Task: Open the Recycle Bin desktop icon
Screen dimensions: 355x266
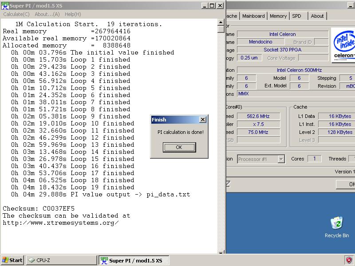Action: pos(337,227)
